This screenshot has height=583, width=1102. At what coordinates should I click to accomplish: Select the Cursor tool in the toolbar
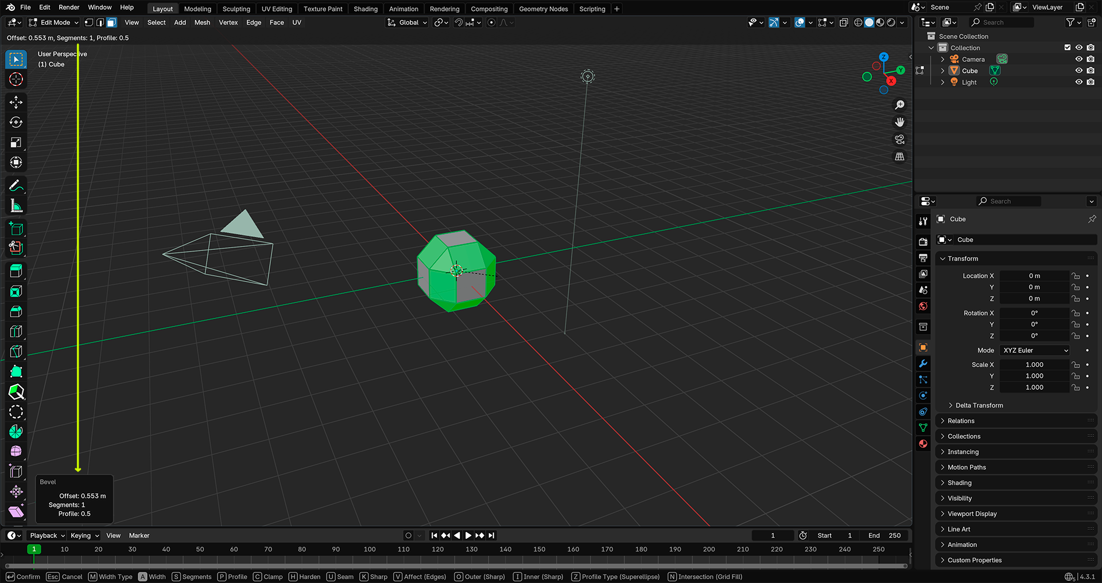coord(16,80)
